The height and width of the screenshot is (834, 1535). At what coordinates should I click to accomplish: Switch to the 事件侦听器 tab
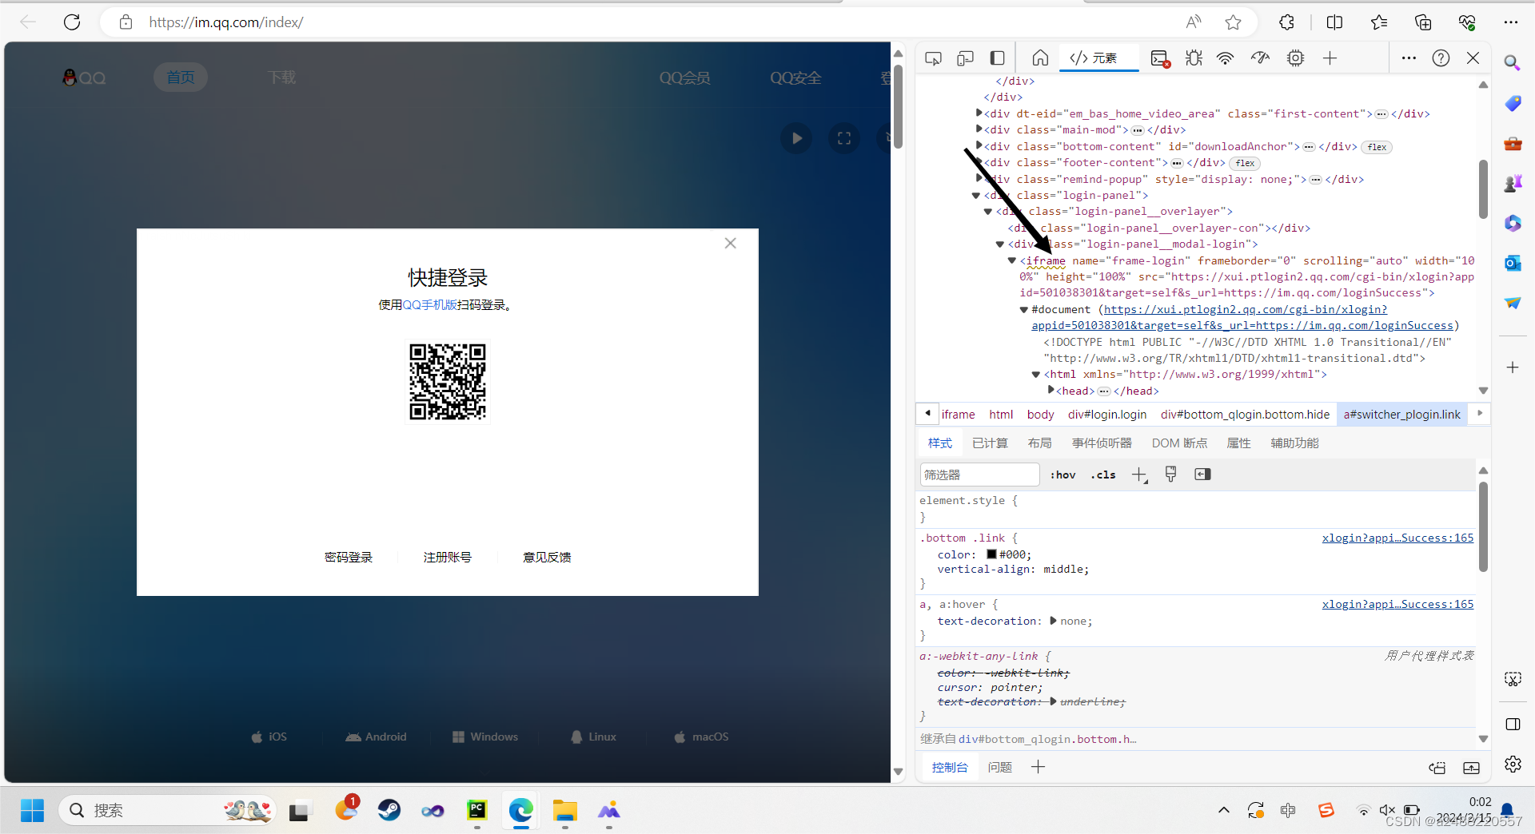click(1102, 443)
